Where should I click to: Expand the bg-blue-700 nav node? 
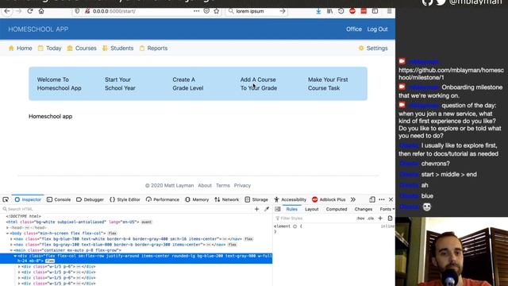pyautogui.click(x=11, y=239)
